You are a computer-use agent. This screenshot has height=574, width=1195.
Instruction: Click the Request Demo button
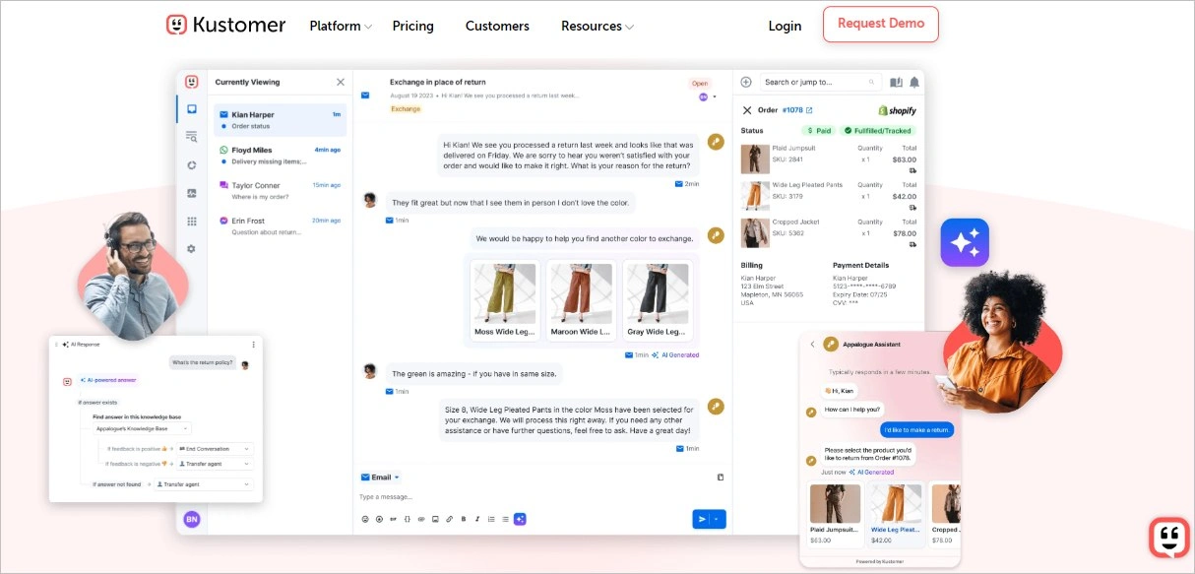pos(880,24)
